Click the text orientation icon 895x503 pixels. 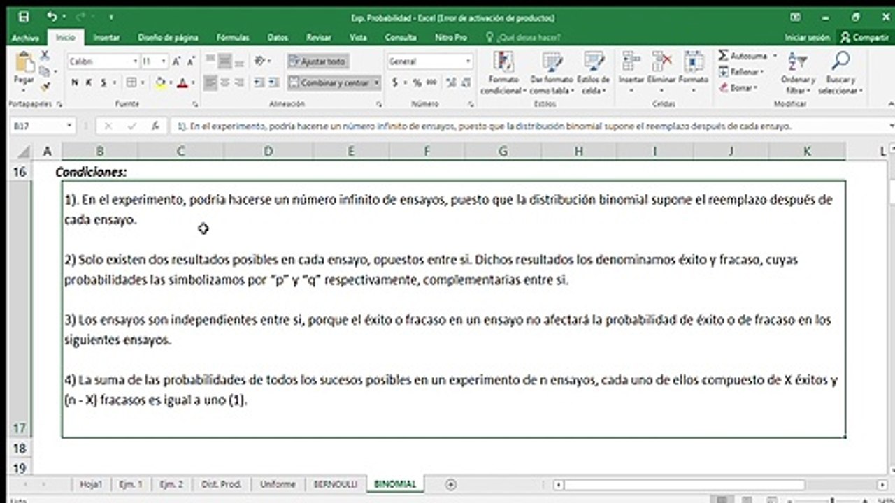[260, 61]
